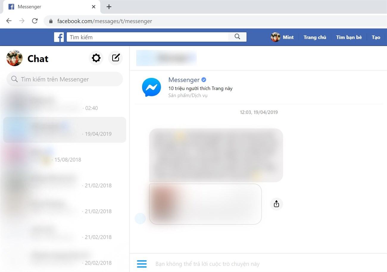Go to Trang chủ in header
Viewport: 387px width, 272px height.
point(315,37)
